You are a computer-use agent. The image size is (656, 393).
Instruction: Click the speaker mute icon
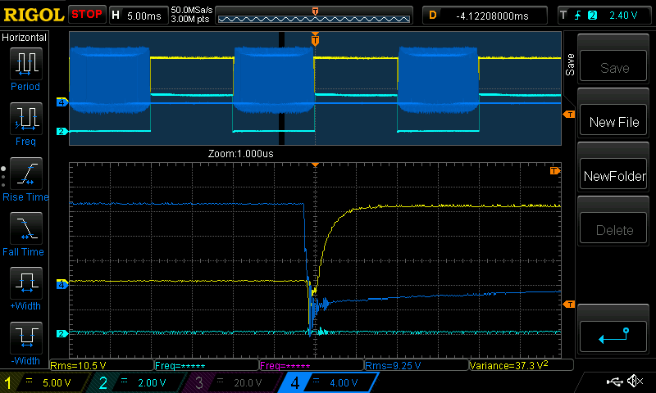pyautogui.click(x=634, y=382)
